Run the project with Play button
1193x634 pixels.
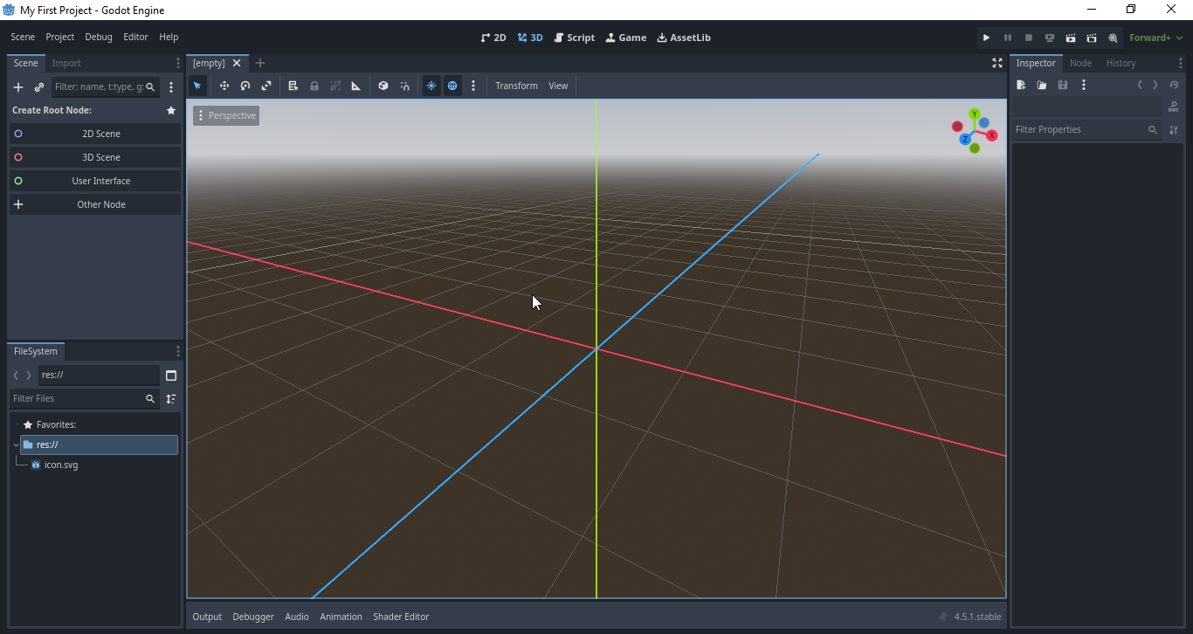986,38
